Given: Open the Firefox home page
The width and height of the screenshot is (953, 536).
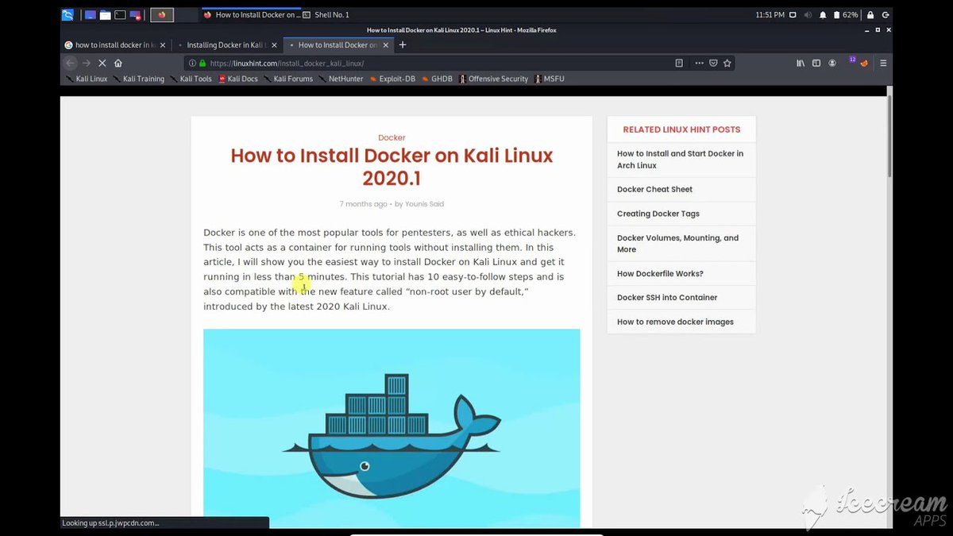Looking at the screenshot, I should click(x=118, y=63).
